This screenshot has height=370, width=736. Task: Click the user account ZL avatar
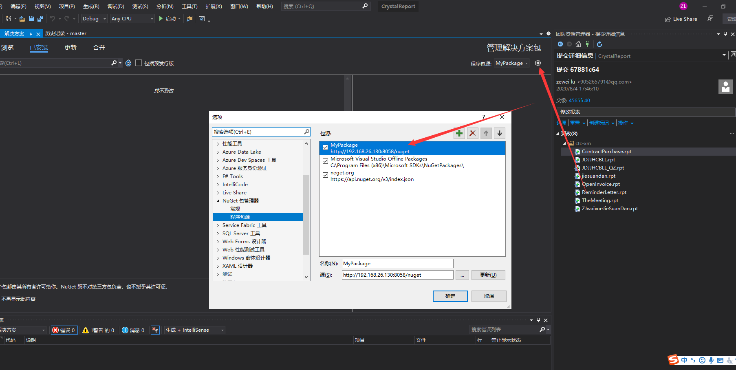(683, 6)
